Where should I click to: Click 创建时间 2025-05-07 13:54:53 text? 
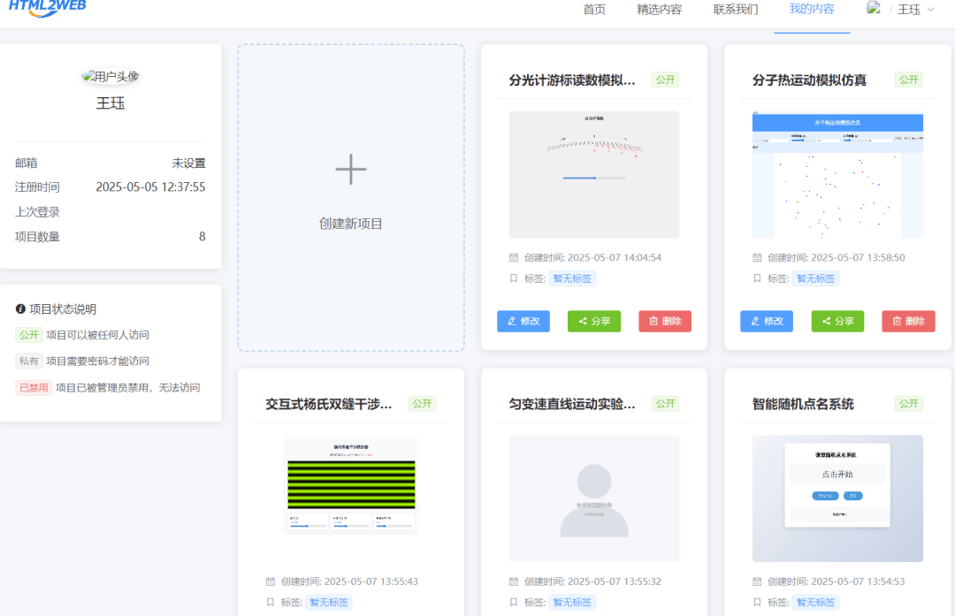[x=837, y=582]
